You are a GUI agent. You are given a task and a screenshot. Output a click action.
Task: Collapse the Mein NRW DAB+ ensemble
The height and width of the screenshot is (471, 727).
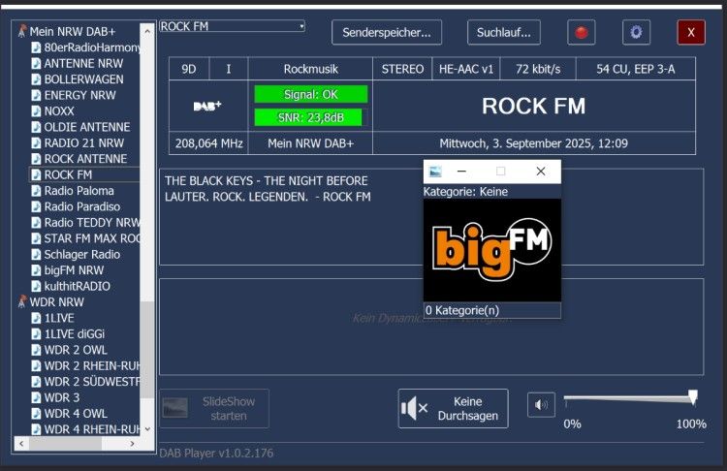click(72, 32)
